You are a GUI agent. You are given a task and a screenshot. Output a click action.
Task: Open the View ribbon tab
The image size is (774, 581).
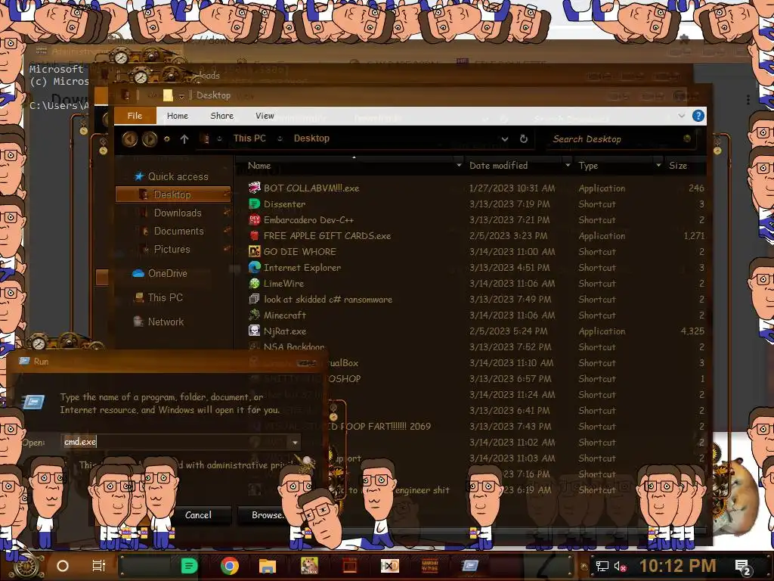click(265, 116)
